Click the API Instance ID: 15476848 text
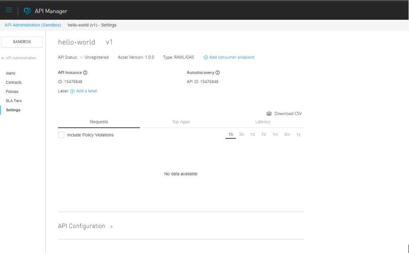 (70, 82)
